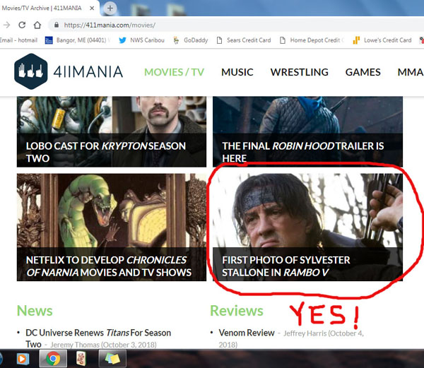Open the MUSIC nav menu item
This screenshot has width=424, height=368.
[x=237, y=72]
